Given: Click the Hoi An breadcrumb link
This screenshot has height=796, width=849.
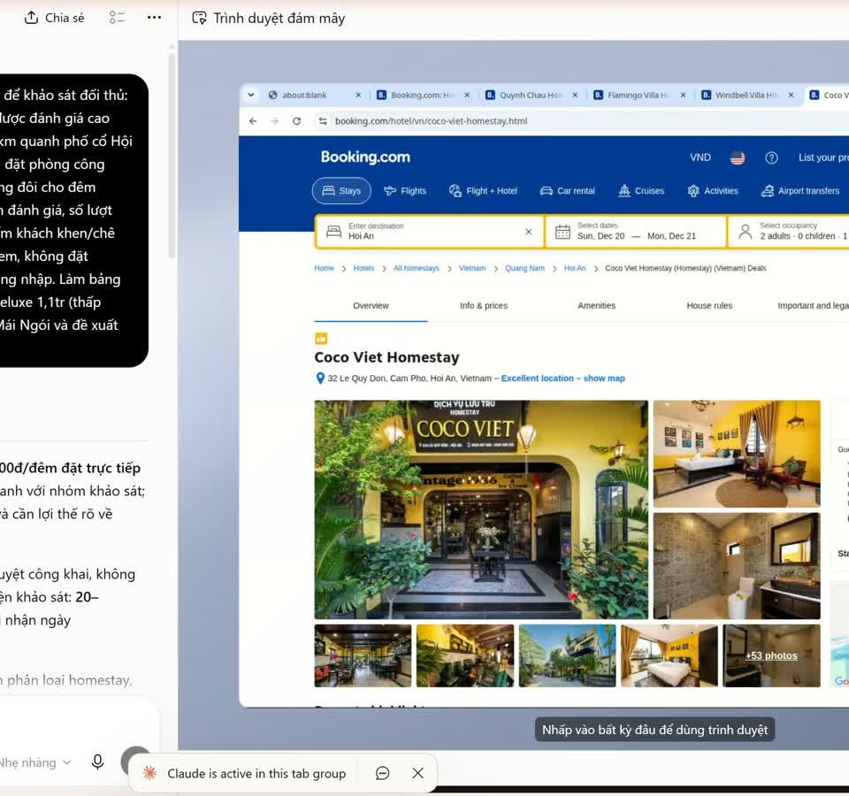Looking at the screenshot, I should click(575, 269).
